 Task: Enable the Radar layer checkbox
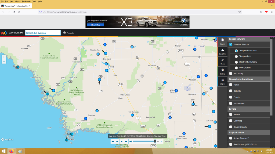pyautogui.click(x=231, y=85)
